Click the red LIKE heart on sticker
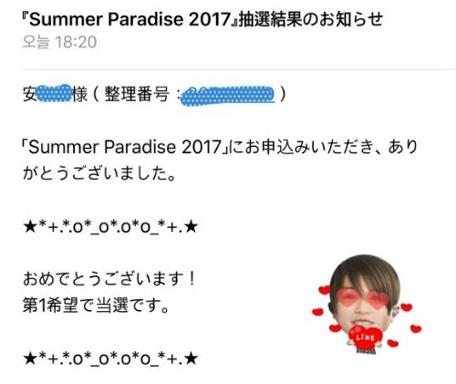 [x=365, y=337]
